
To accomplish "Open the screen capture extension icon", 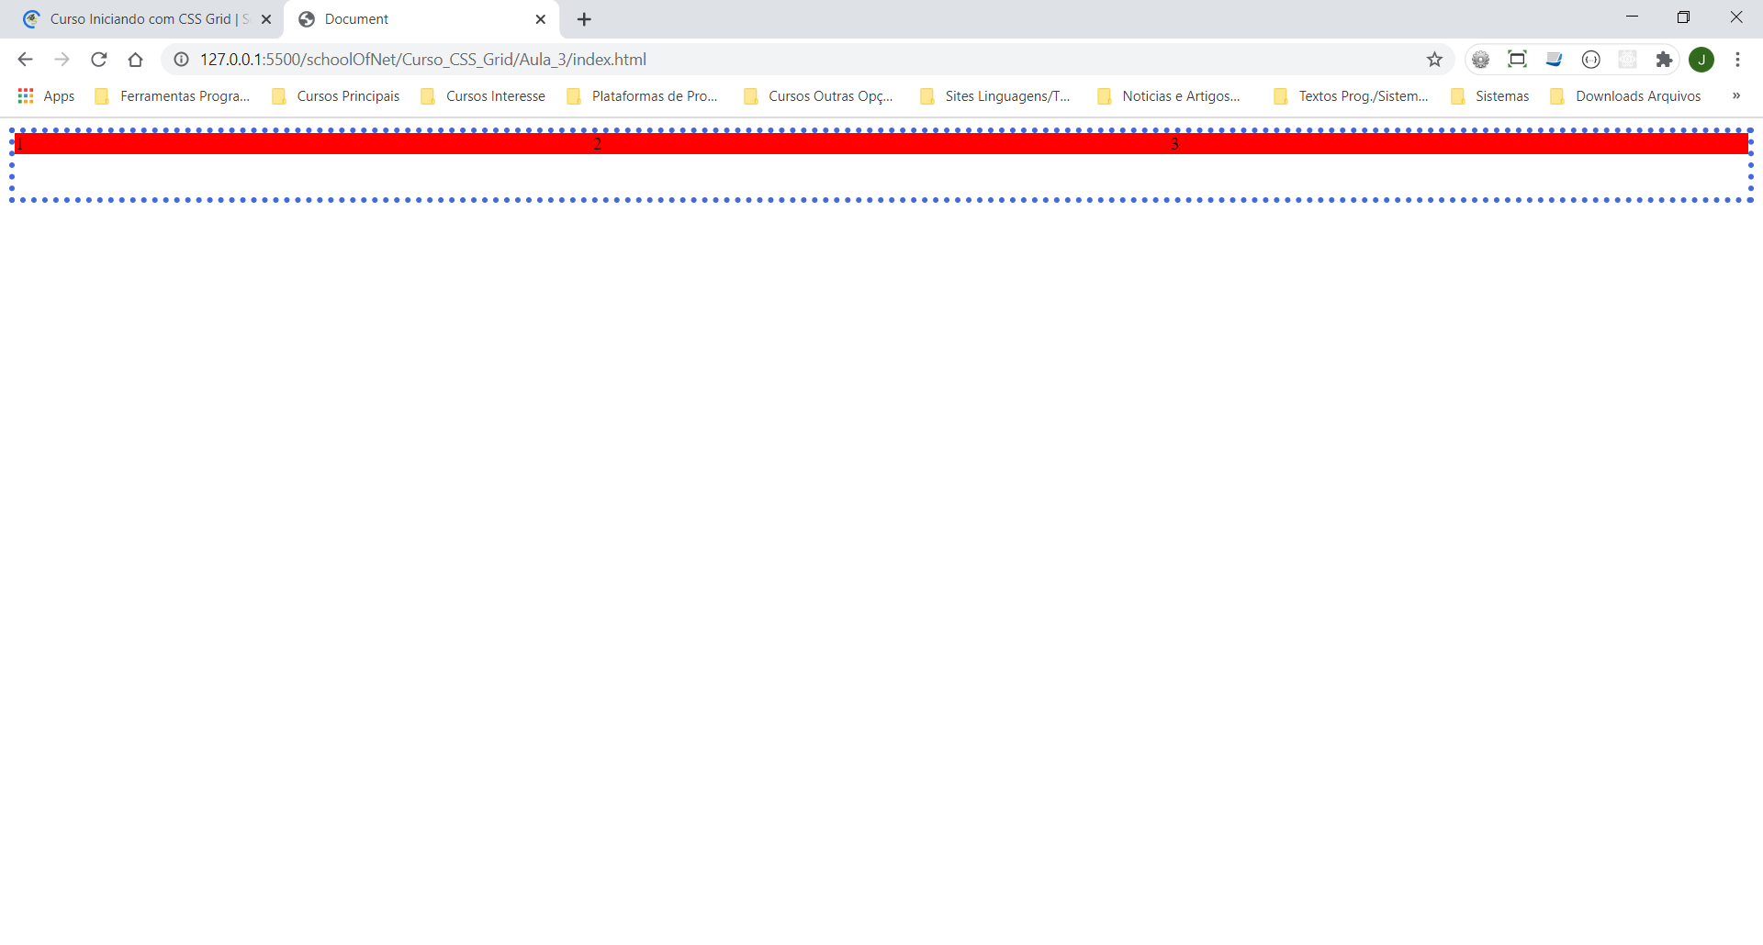I will coord(1517,60).
